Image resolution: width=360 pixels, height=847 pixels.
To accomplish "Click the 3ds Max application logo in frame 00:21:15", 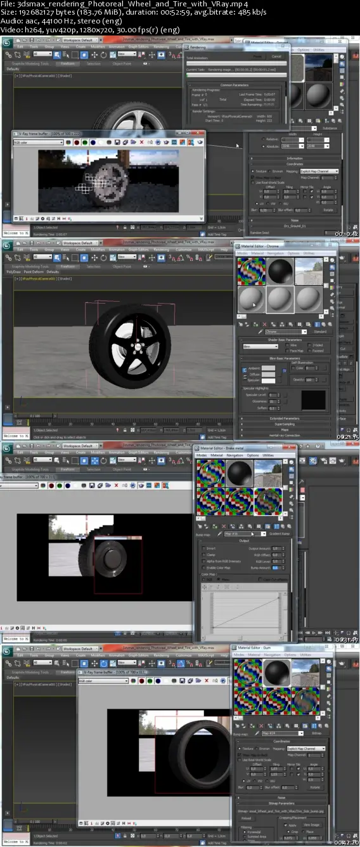I will [x=7, y=245].
